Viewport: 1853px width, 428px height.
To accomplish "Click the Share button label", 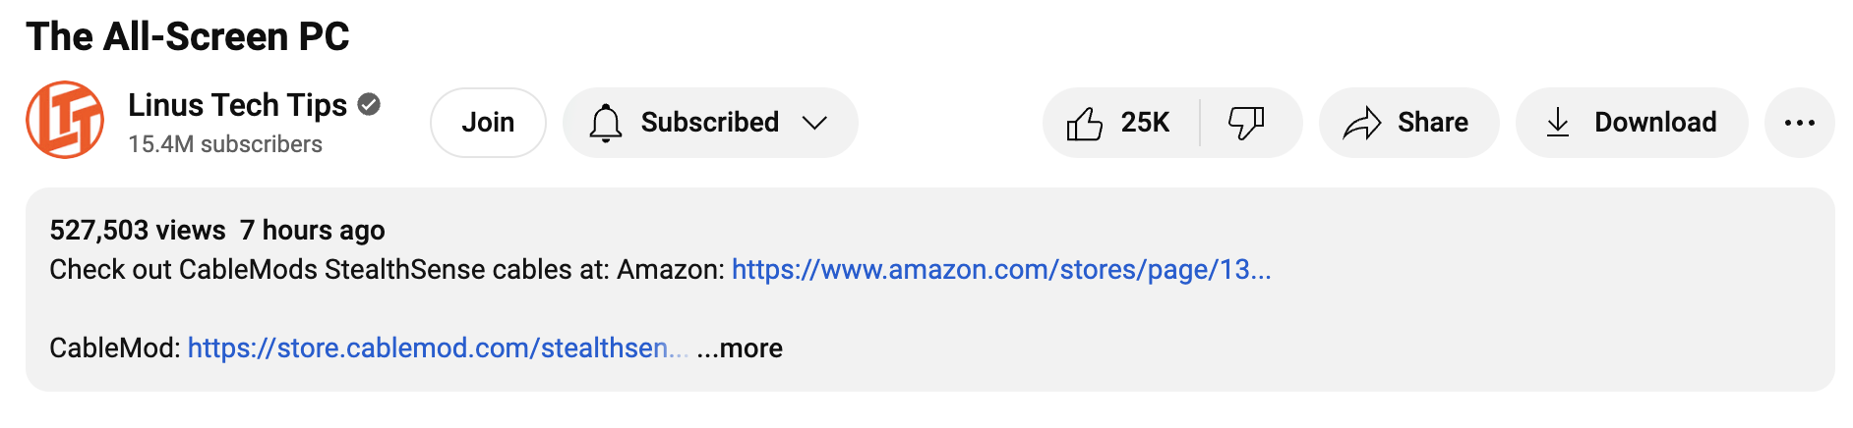I will [1432, 123].
